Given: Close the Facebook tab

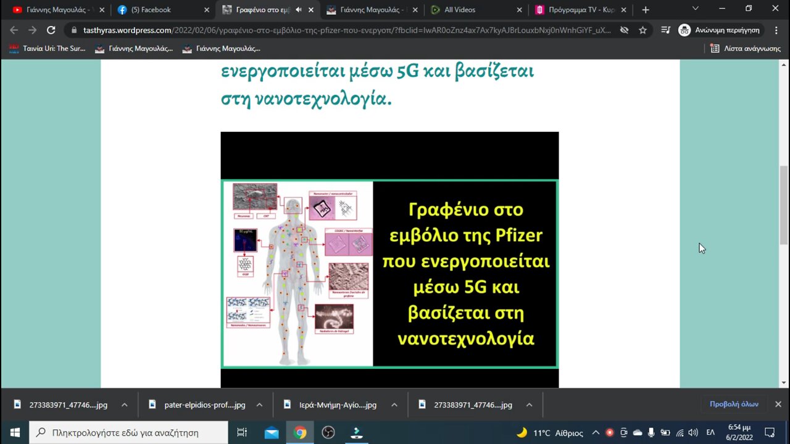Looking at the screenshot, I should 206,10.
